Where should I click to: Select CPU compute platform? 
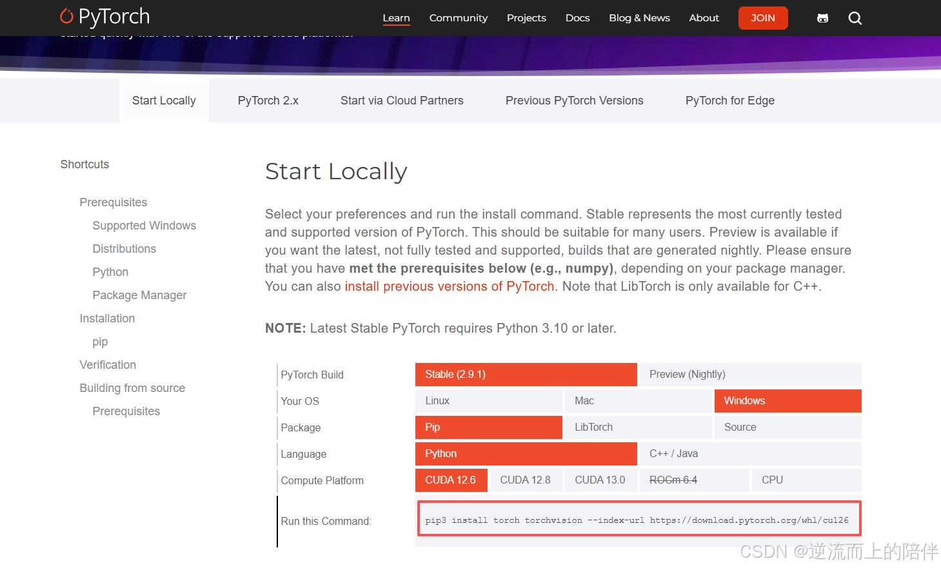coord(807,480)
